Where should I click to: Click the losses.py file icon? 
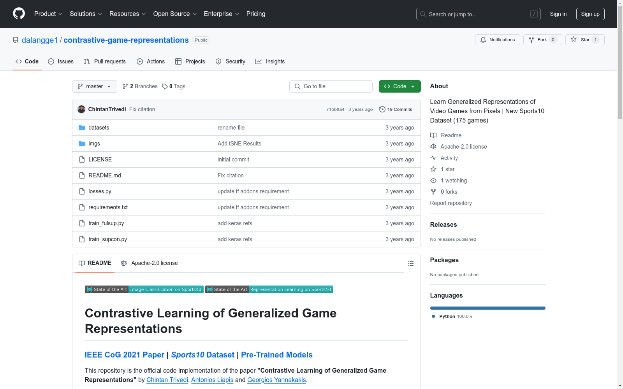point(82,191)
